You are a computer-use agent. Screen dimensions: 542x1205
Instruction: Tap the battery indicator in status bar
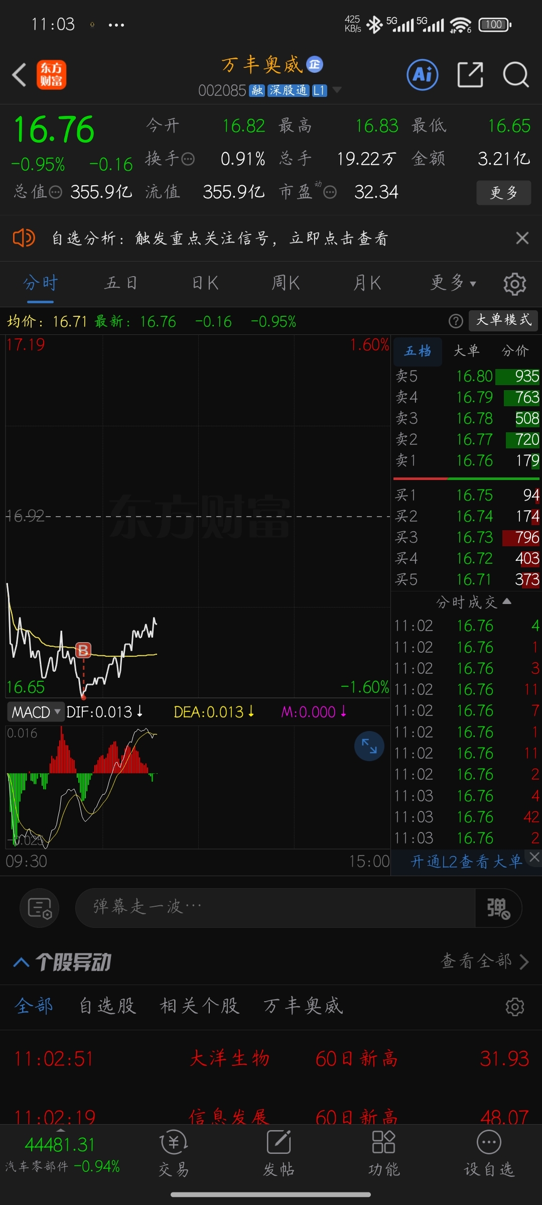point(494,24)
